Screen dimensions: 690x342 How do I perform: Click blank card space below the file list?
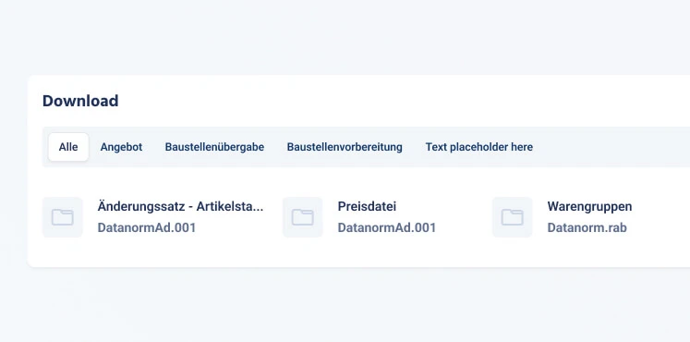click(352, 253)
